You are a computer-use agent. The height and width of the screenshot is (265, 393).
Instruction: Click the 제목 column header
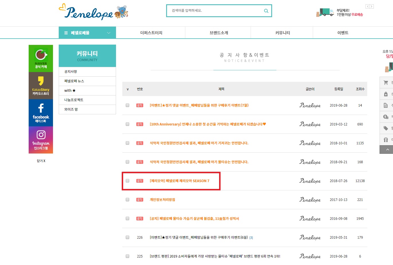tap(221, 89)
